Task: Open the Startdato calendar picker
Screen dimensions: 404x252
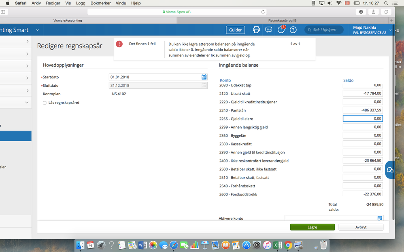Action: [204, 77]
